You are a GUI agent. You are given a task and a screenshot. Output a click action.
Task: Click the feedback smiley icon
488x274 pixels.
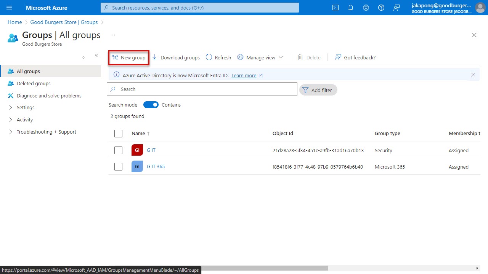396,8
